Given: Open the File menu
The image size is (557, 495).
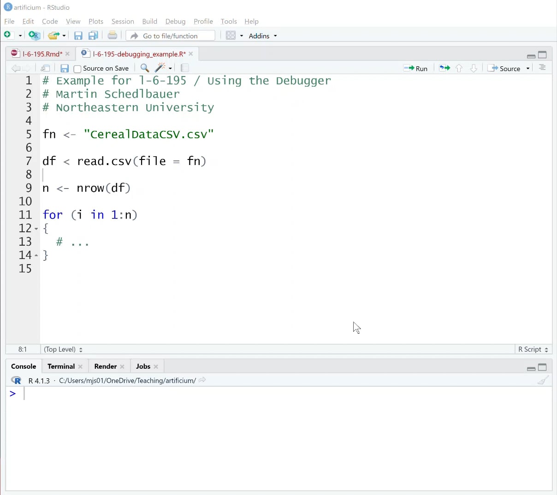Looking at the screenshot, I should point(9,21).
